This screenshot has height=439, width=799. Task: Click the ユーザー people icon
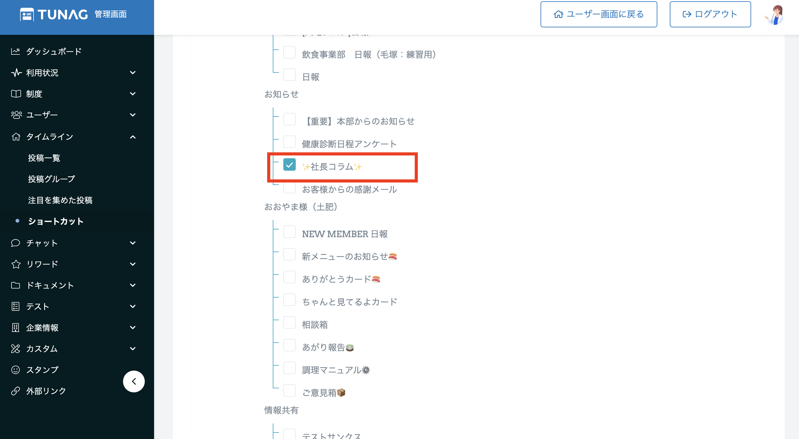(x=16, y=115)
